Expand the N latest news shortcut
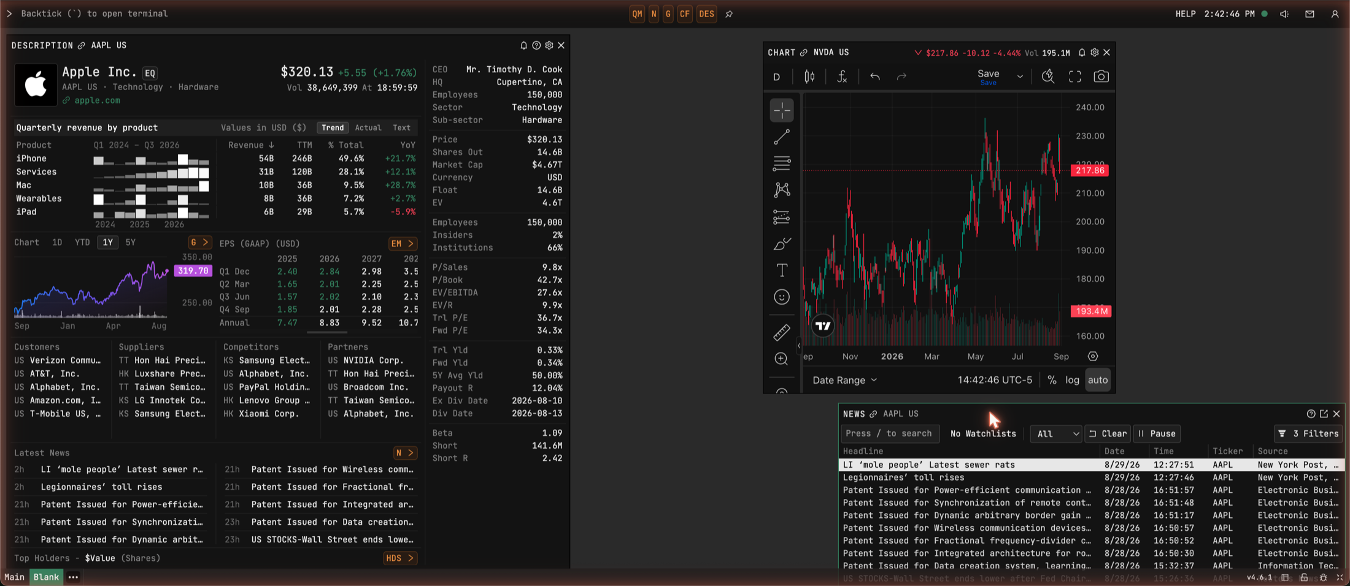The image size is (1350, 586). (x=405, y=453)
